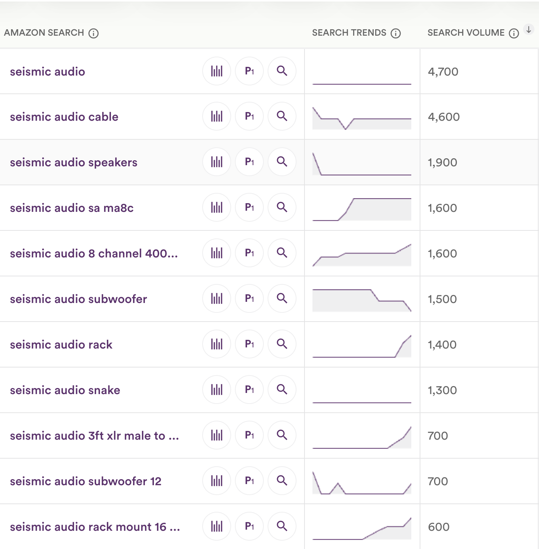Click the 1,400 search volume value

point(442,344)
